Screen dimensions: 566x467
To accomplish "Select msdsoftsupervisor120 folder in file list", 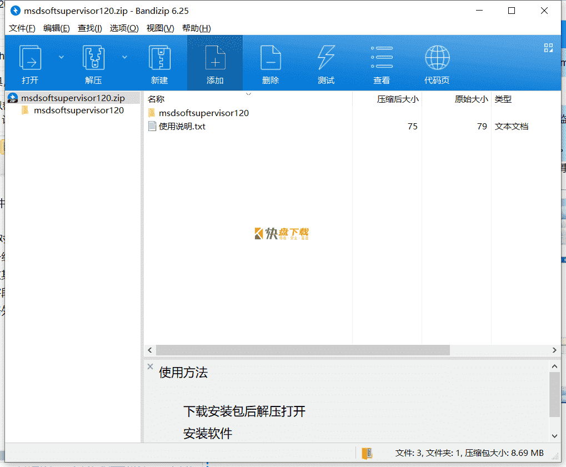I will [x=204, y=113].
